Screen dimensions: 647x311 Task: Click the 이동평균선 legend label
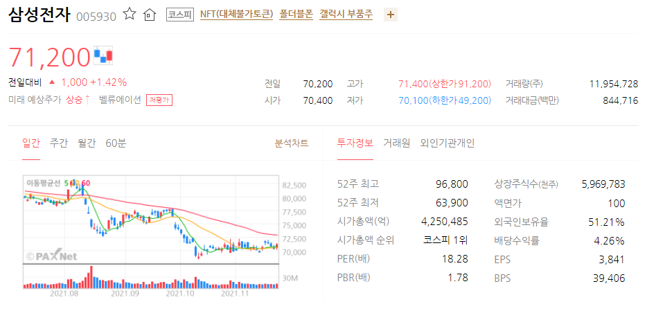coord(44,183)
